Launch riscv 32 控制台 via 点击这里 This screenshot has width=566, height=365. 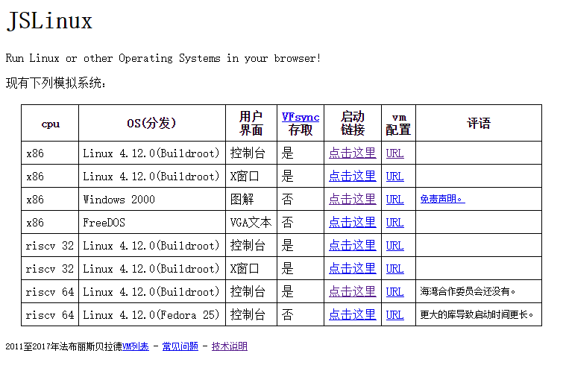[352, 245]
